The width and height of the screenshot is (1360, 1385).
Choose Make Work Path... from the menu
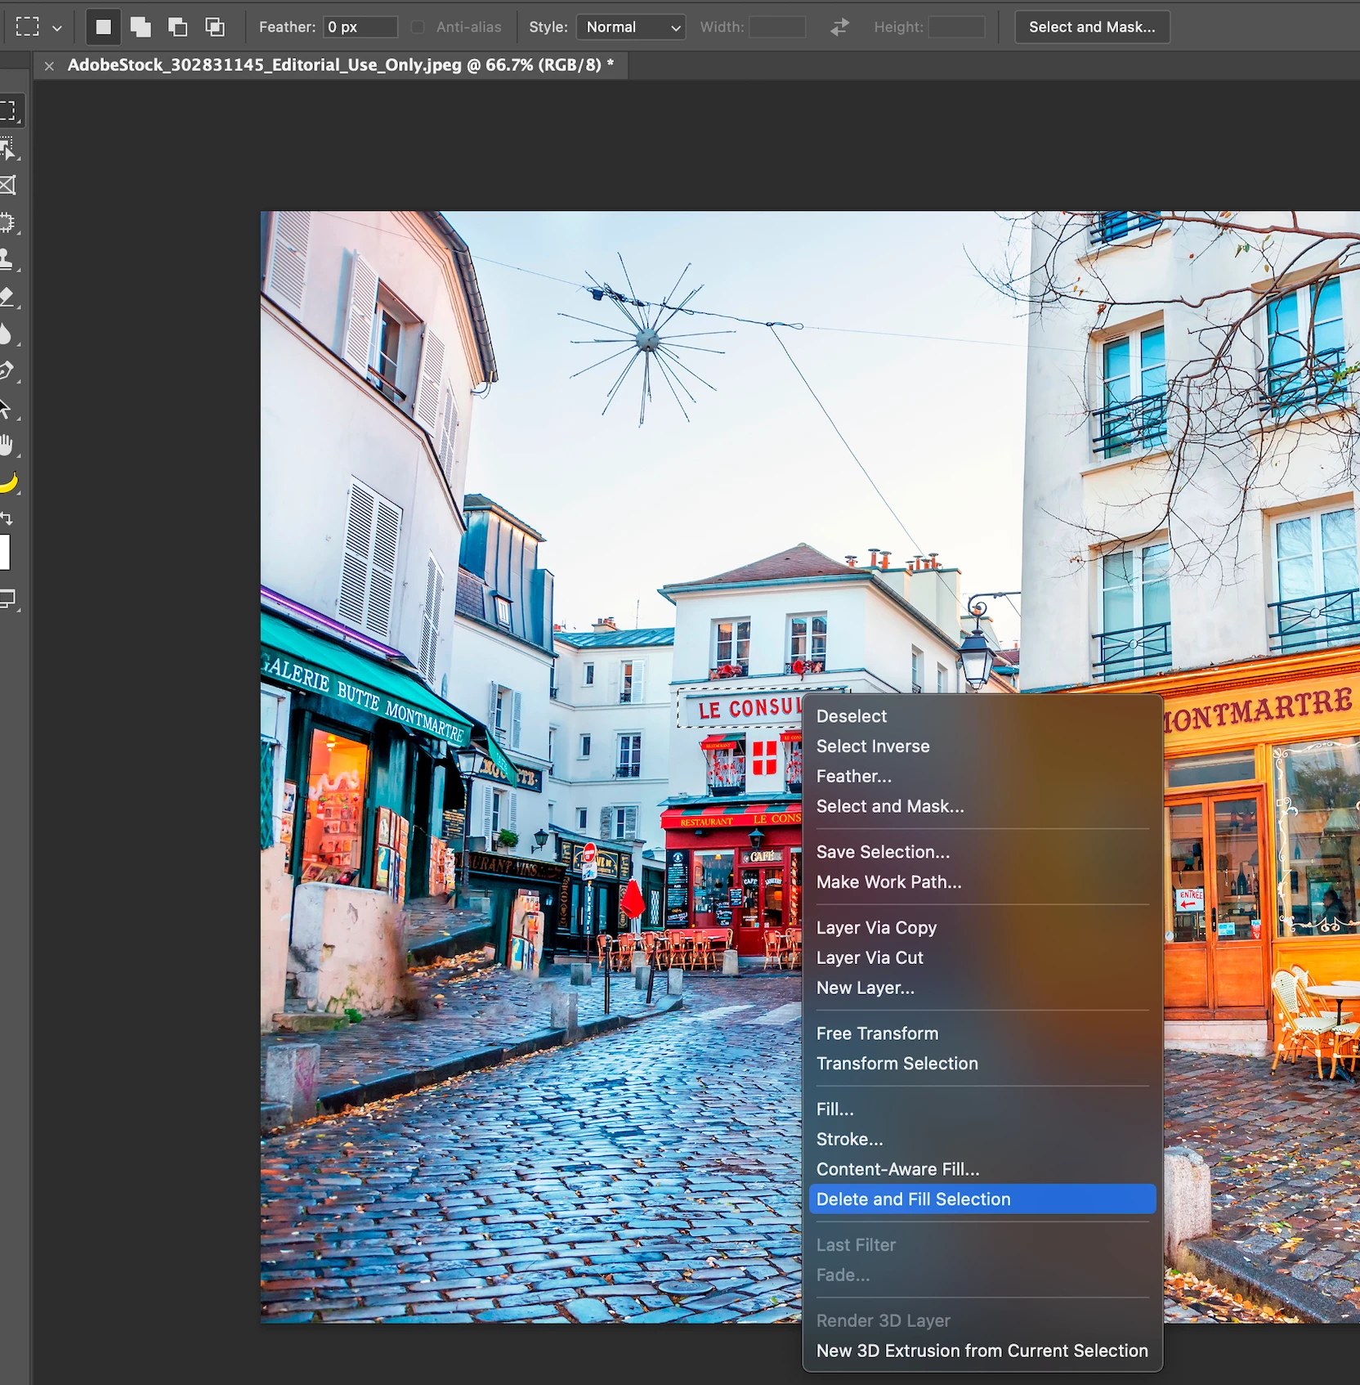982,882
